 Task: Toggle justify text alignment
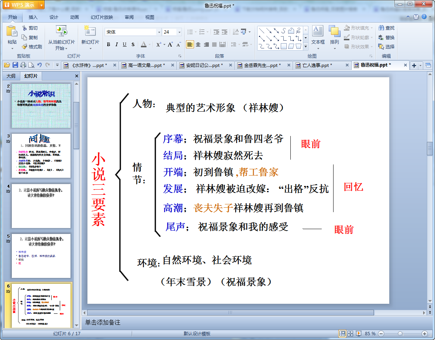214,44
